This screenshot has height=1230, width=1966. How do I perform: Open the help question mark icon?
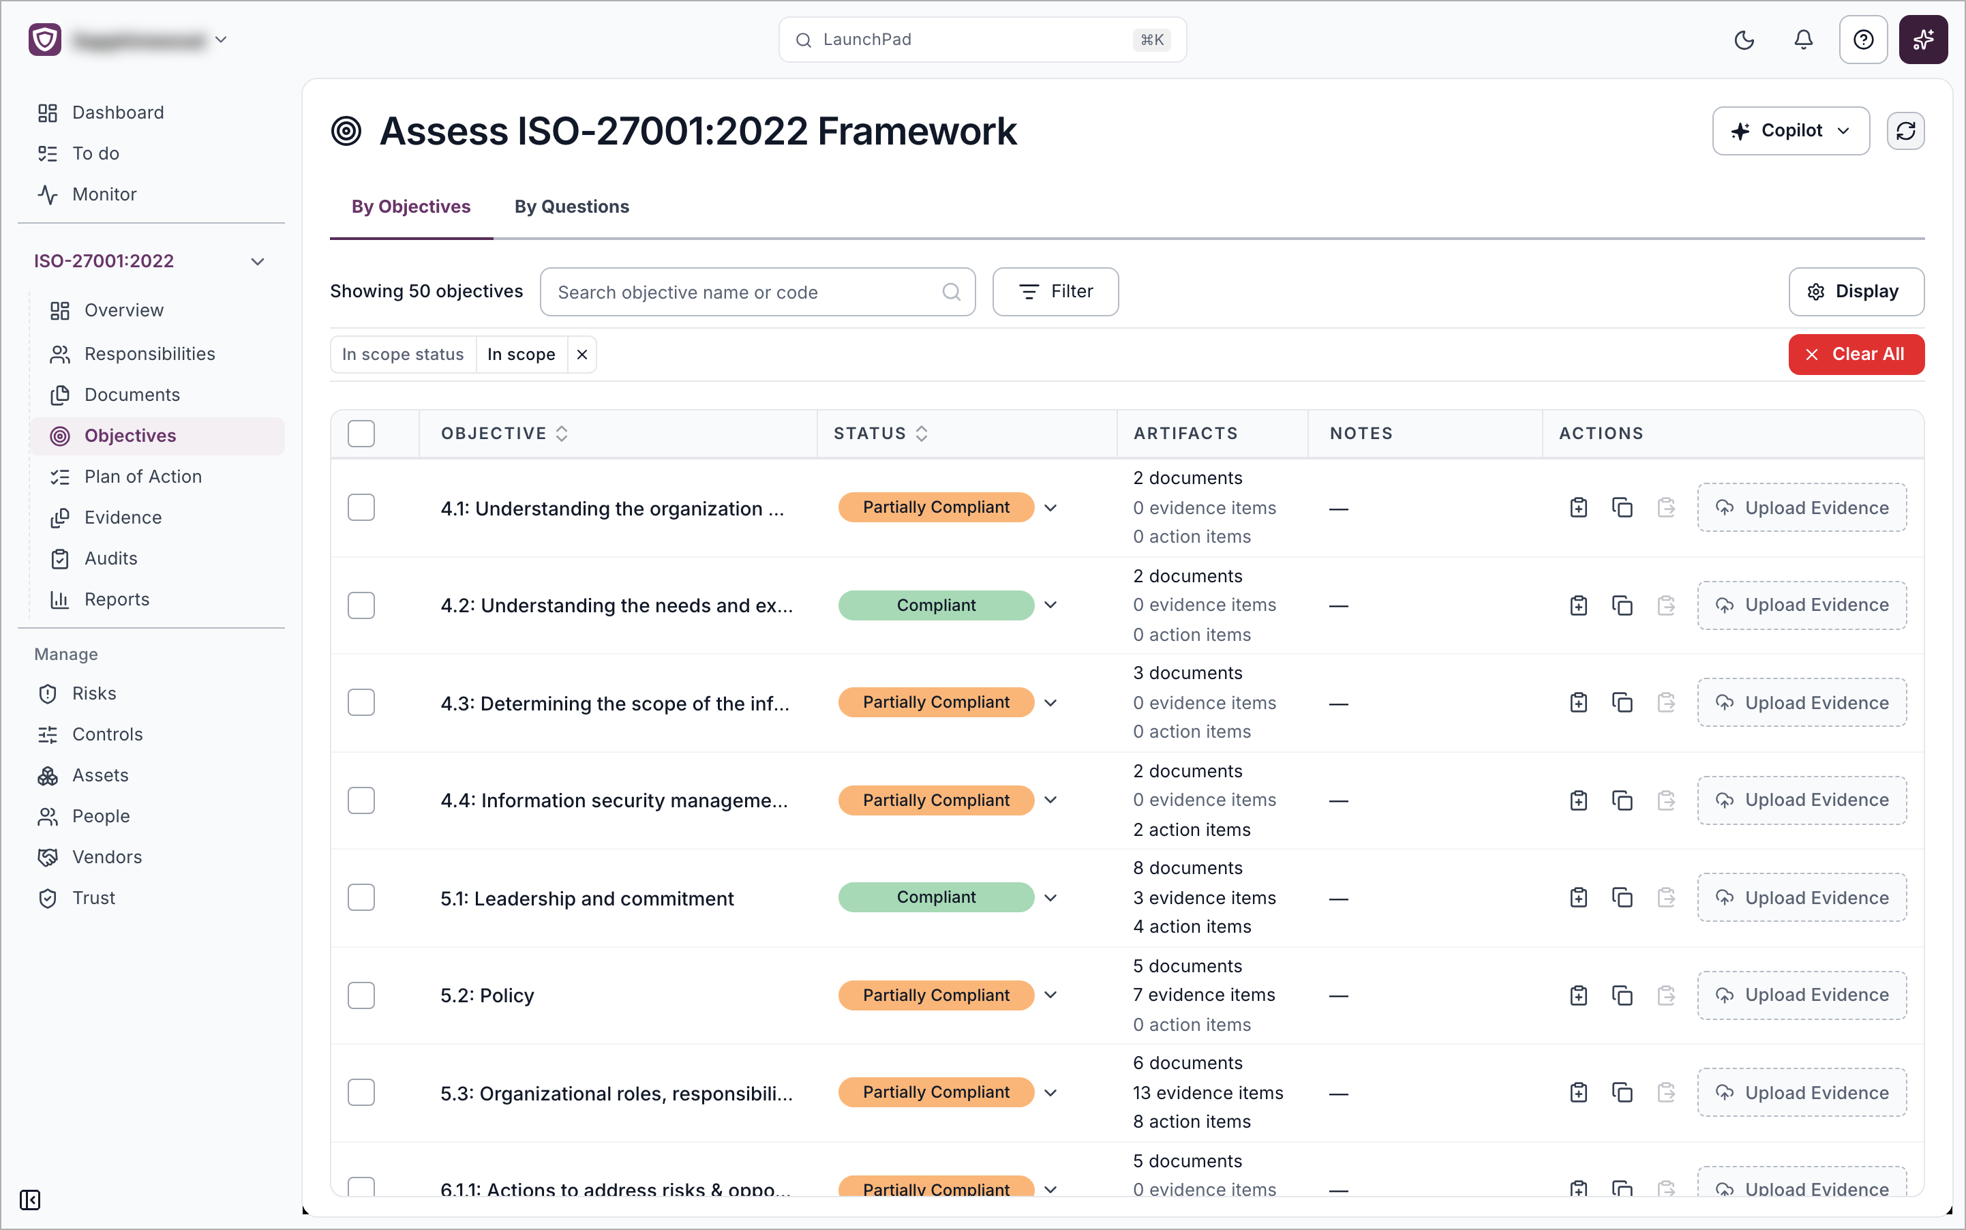(x=1864, y=40)
